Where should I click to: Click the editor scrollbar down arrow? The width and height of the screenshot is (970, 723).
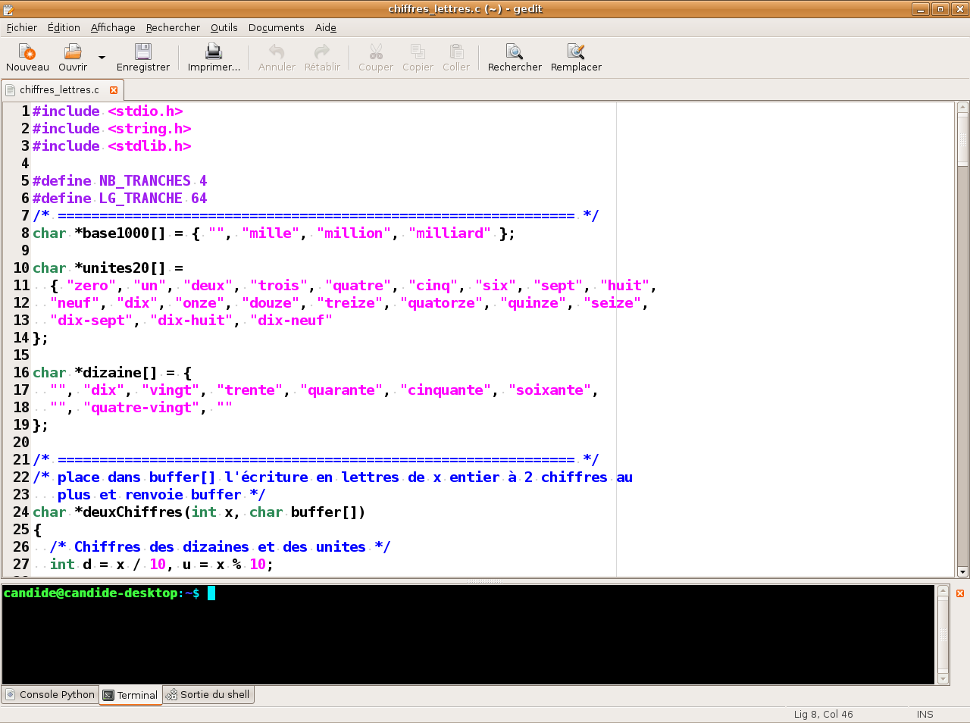click(x=962, y=572)
